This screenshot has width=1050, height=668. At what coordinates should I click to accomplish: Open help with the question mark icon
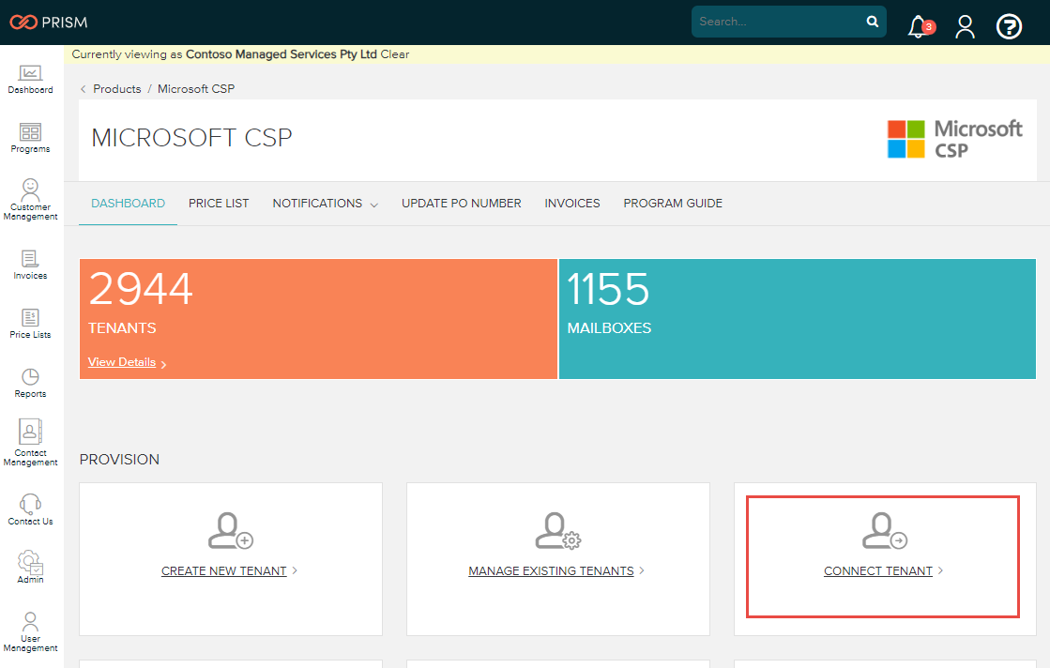point(1009,25)
